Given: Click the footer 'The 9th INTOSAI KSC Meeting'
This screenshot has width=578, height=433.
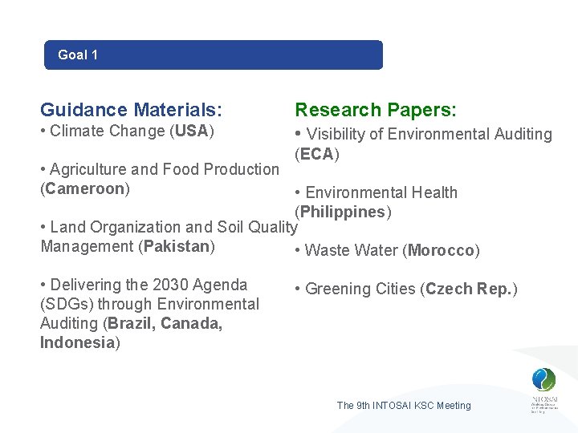Looking at the screenshot, I should (x=404, y=406).
